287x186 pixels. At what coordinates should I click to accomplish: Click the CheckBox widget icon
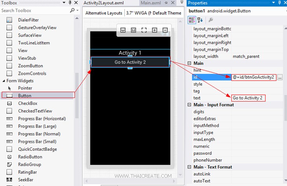9,103
